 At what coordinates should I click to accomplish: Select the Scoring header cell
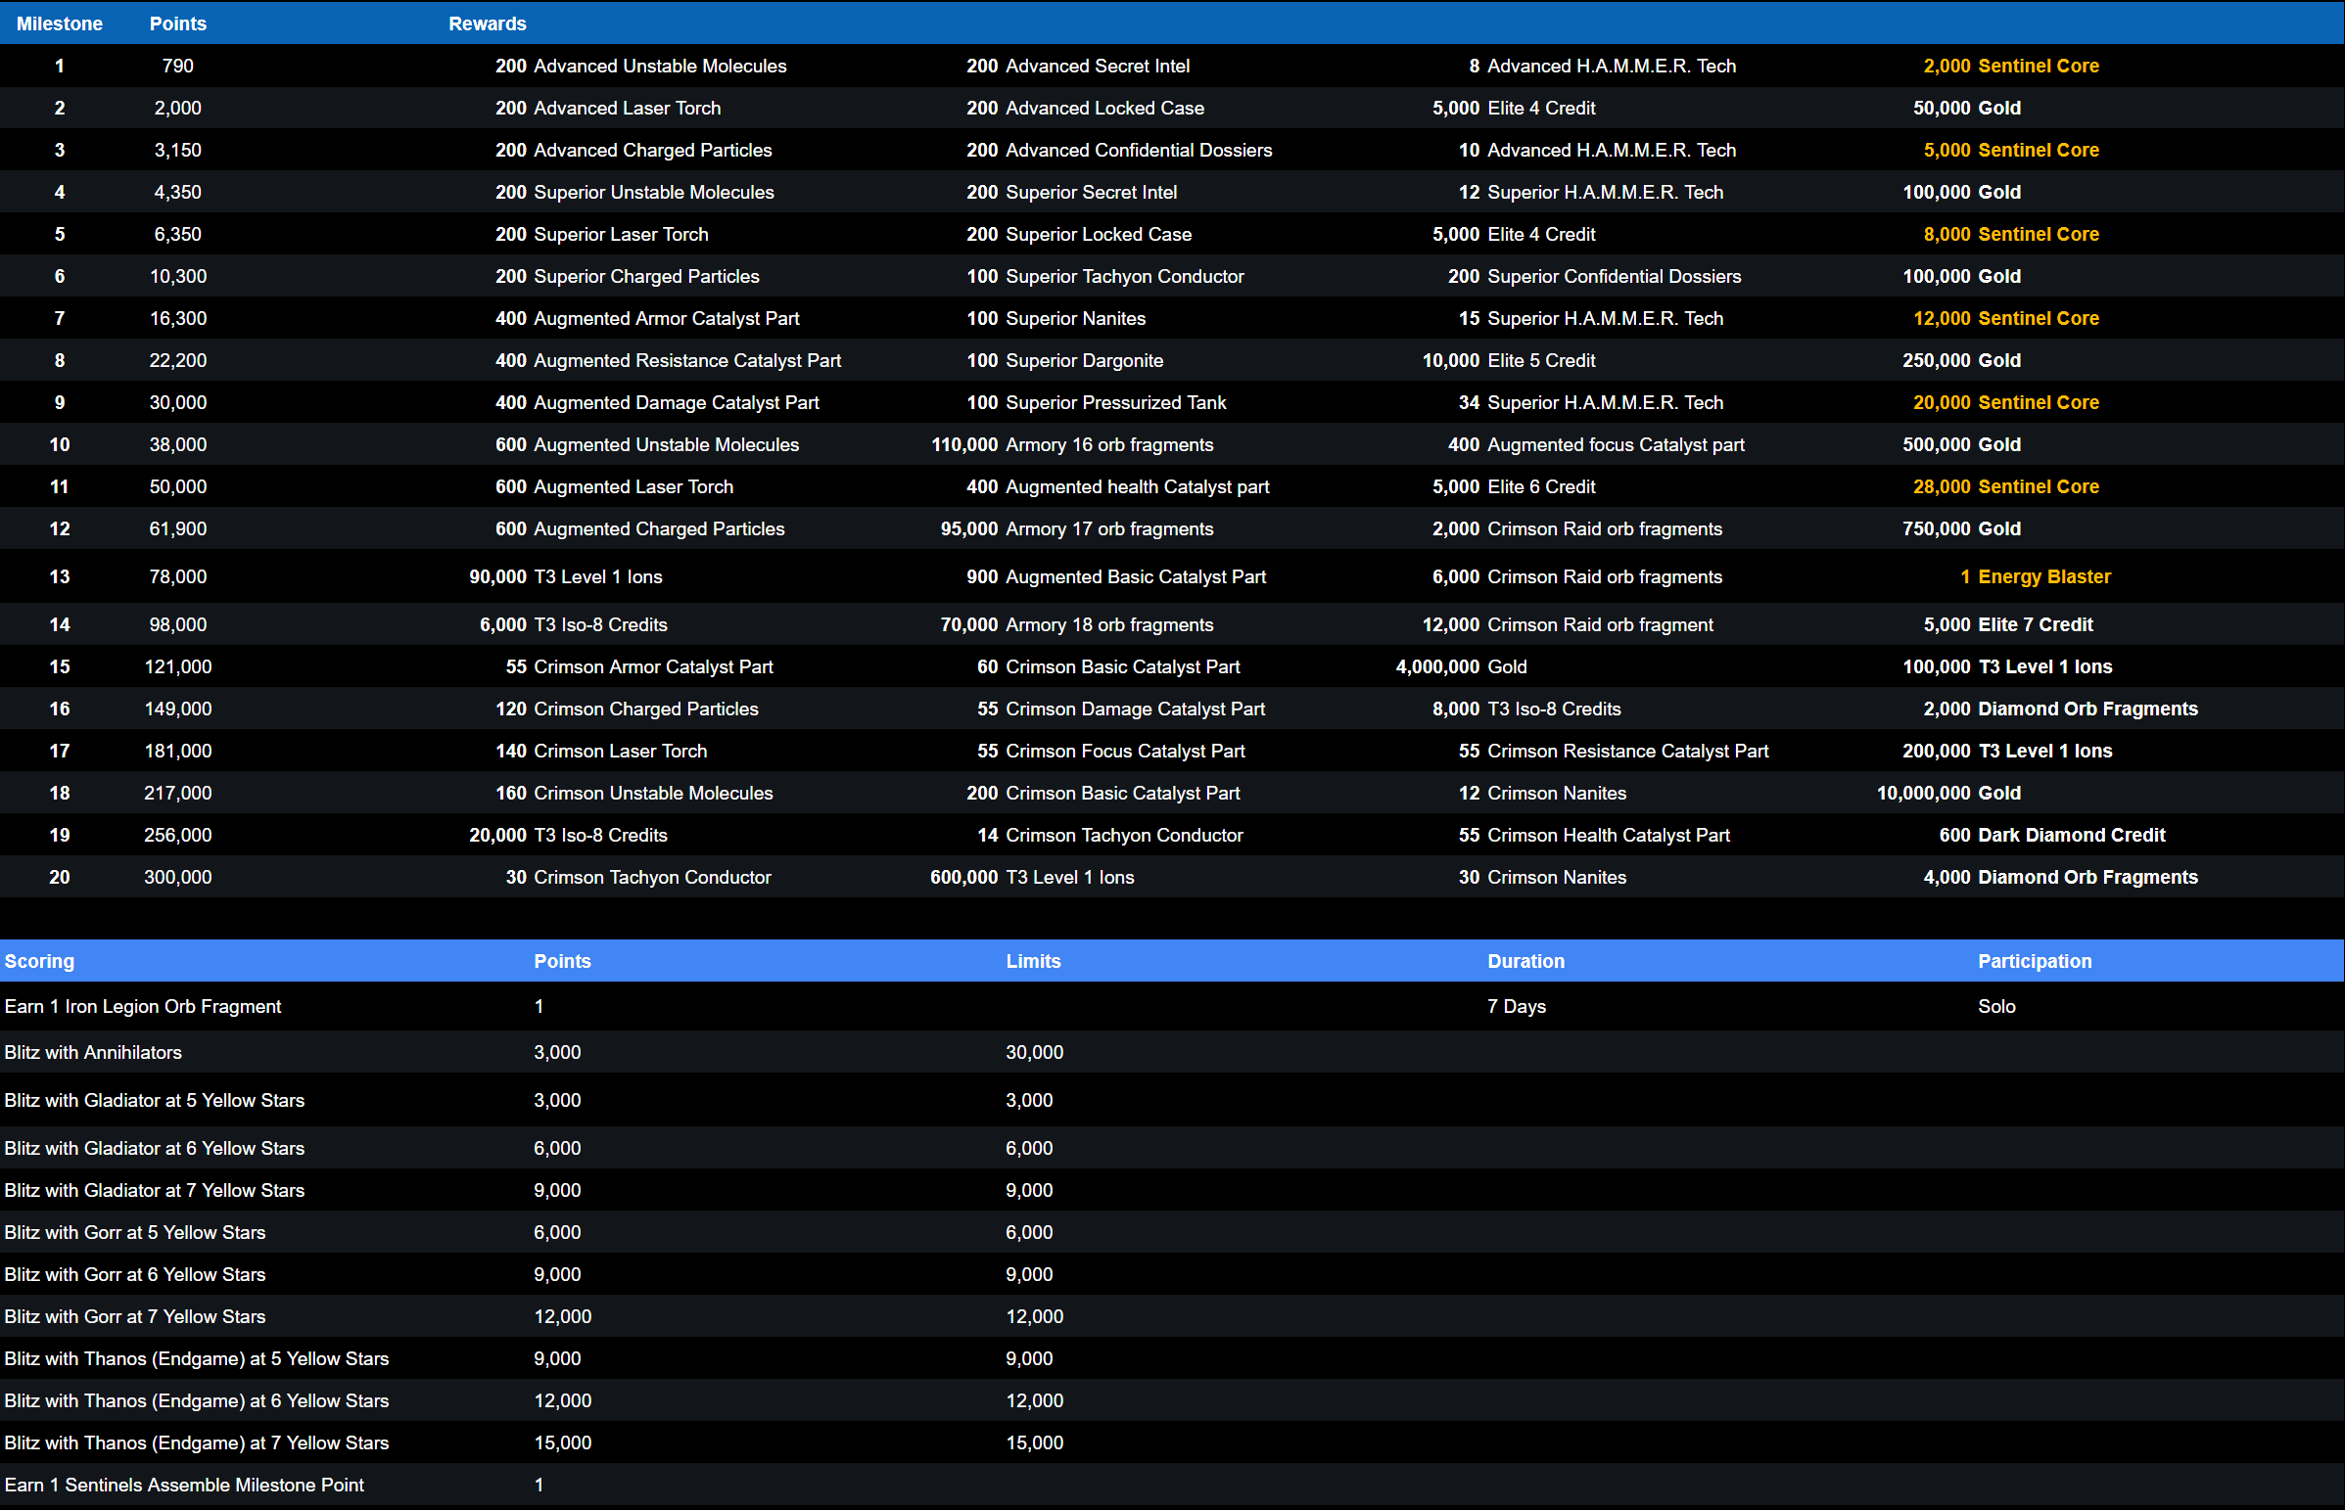[x=39, y=961]
